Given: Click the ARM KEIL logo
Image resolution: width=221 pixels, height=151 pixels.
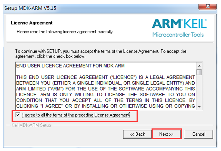Looking at the screenshot, I should (179, 24).
